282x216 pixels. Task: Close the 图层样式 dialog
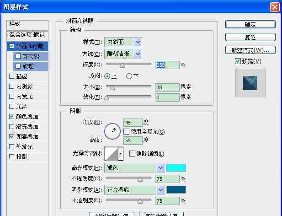[x=275, y=7]
